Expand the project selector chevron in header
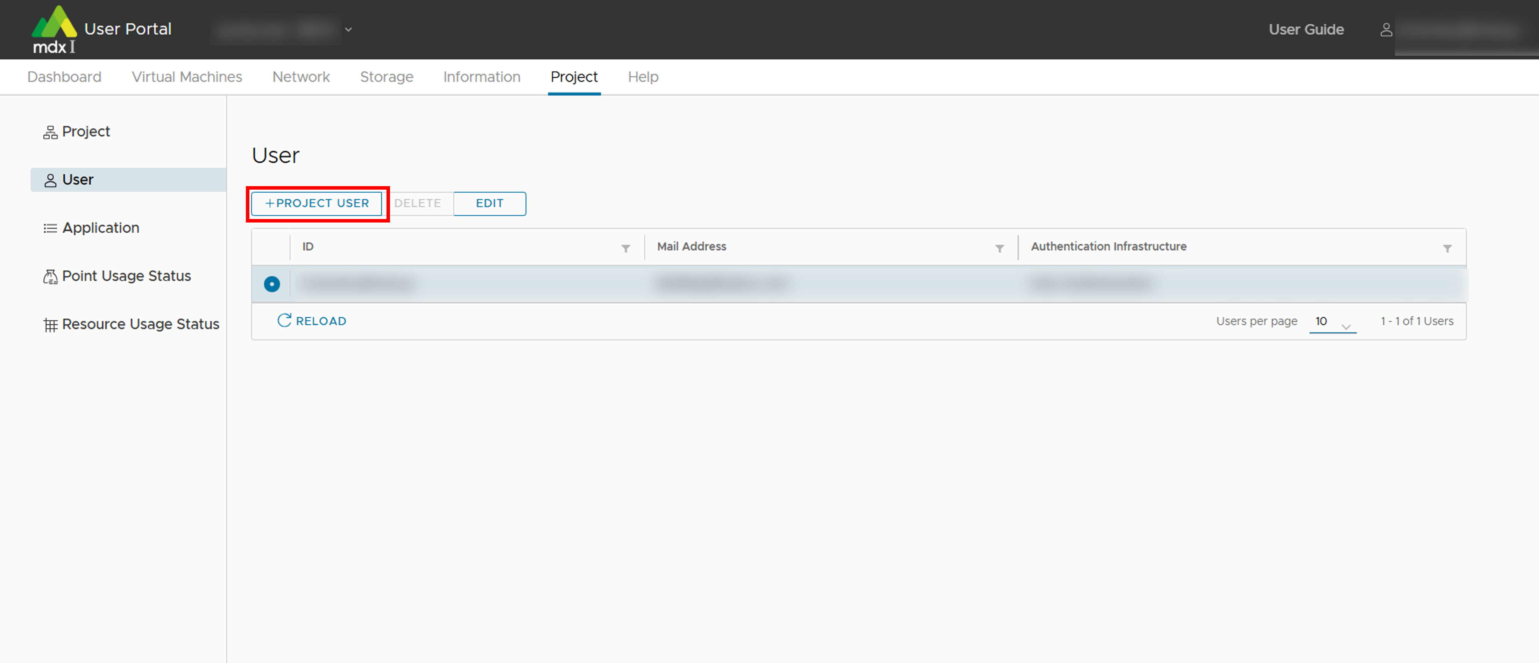The height and width of the screenshot is (663, 1539). (x=348, y=29)
